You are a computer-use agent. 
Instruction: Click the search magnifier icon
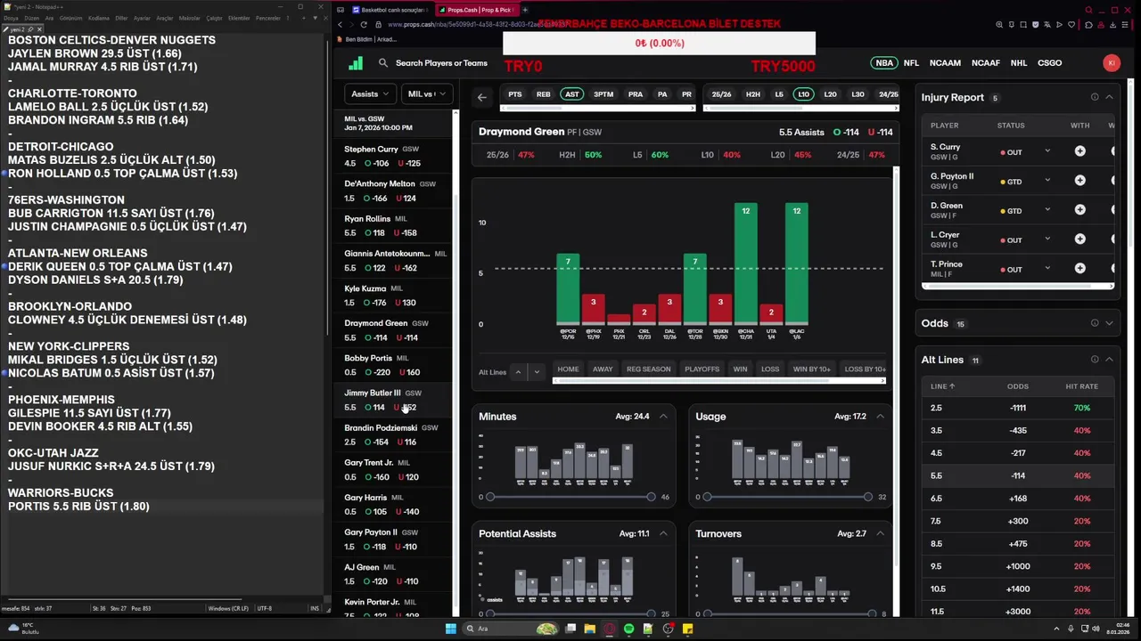pos(383,63)
